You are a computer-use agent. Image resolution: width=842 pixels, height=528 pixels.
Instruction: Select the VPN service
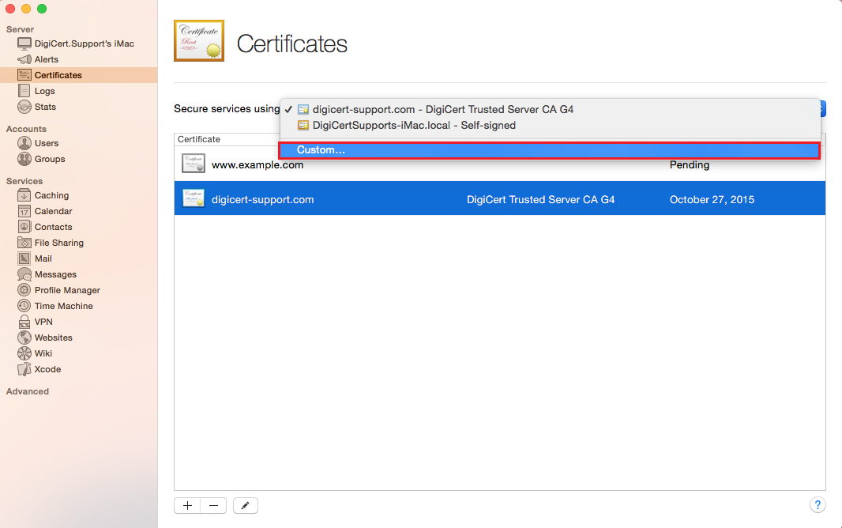(x=43, y=322)
